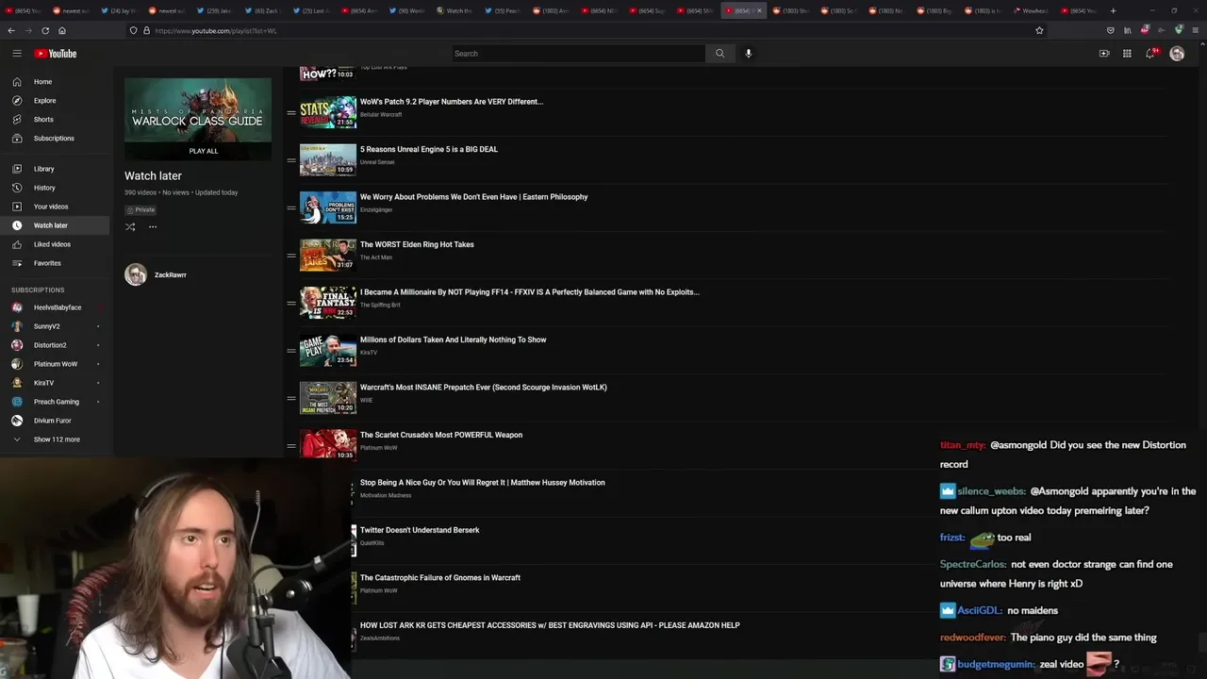Open the Bellular Warcraft channel name
1207x679 pixels.
tap(381, 115)
